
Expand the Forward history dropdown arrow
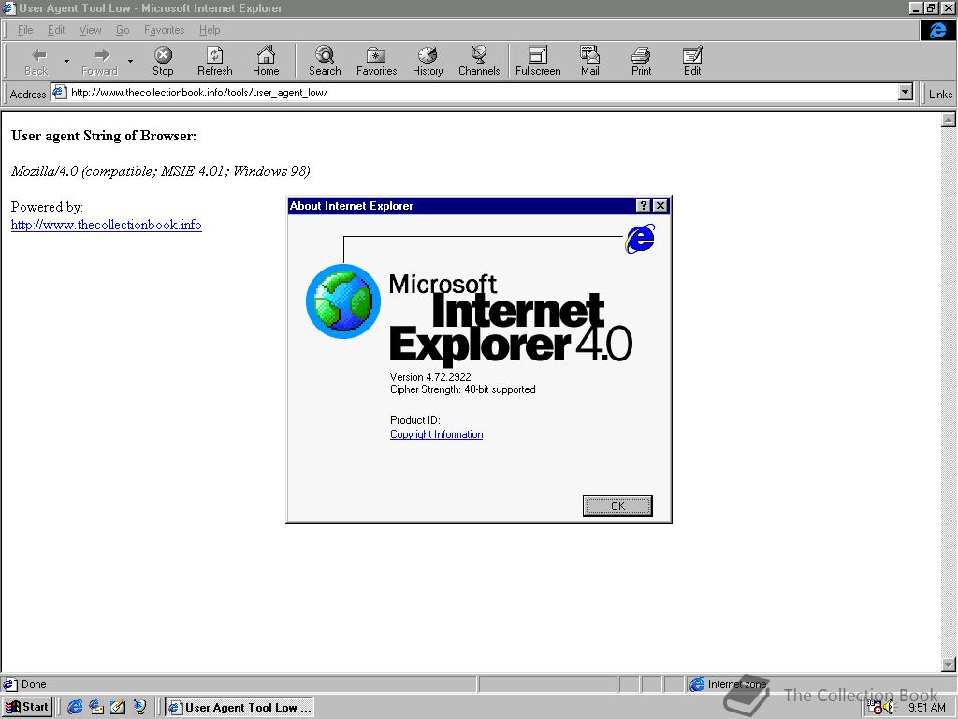(x=130, y=62)
